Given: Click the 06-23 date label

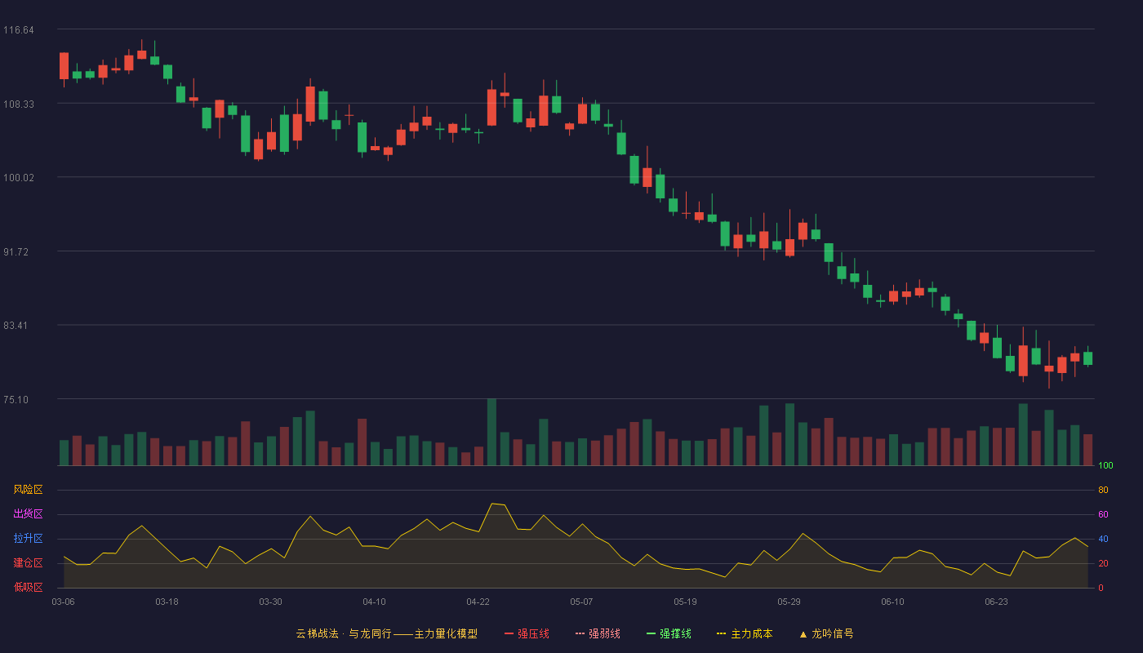Looking at the screenshot, I should click(997, 602).
